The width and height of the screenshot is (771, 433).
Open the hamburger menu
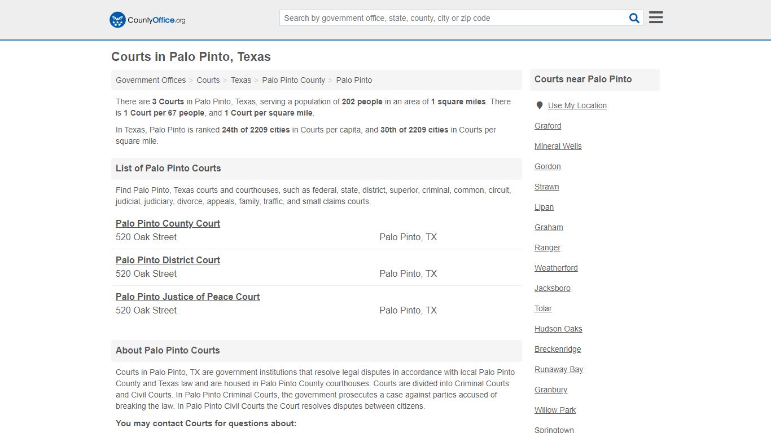click(656, 17)
